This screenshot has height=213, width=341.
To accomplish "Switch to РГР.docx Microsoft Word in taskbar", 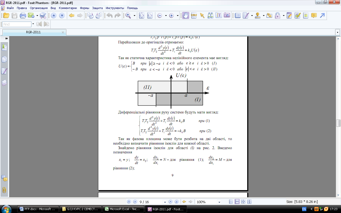I will pyautogui.click(x=38, y=209).
